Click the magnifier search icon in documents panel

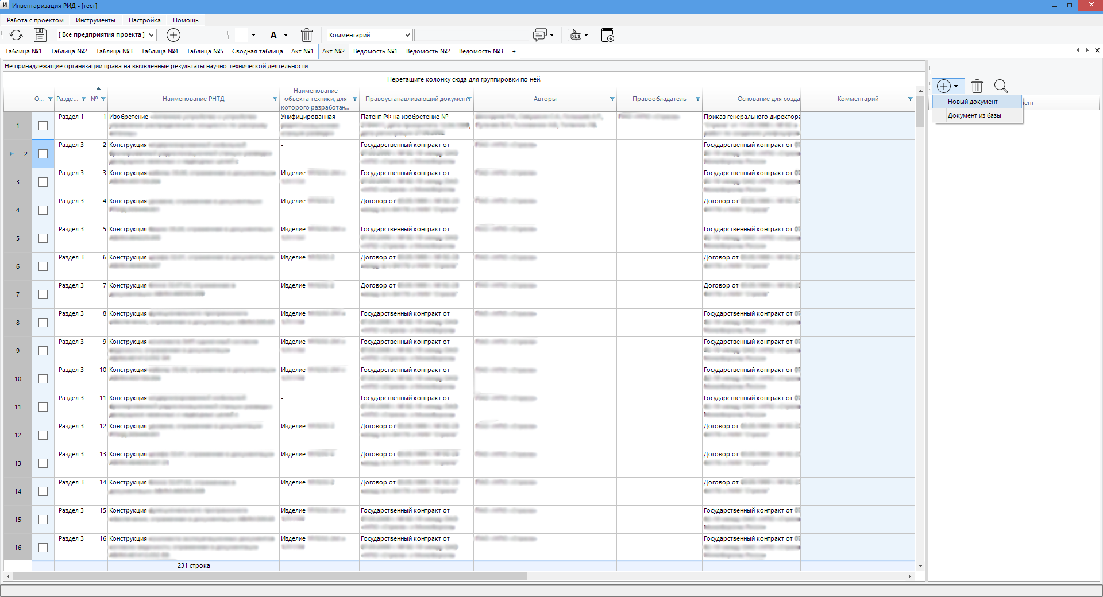pyautogui.click(x=1001, y=86)
